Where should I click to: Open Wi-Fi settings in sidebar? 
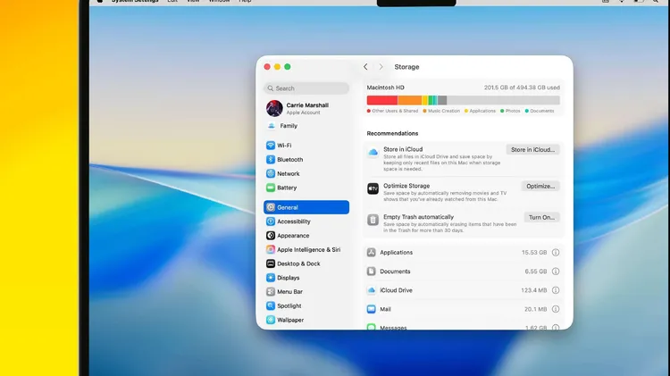[x=284, y=146]
